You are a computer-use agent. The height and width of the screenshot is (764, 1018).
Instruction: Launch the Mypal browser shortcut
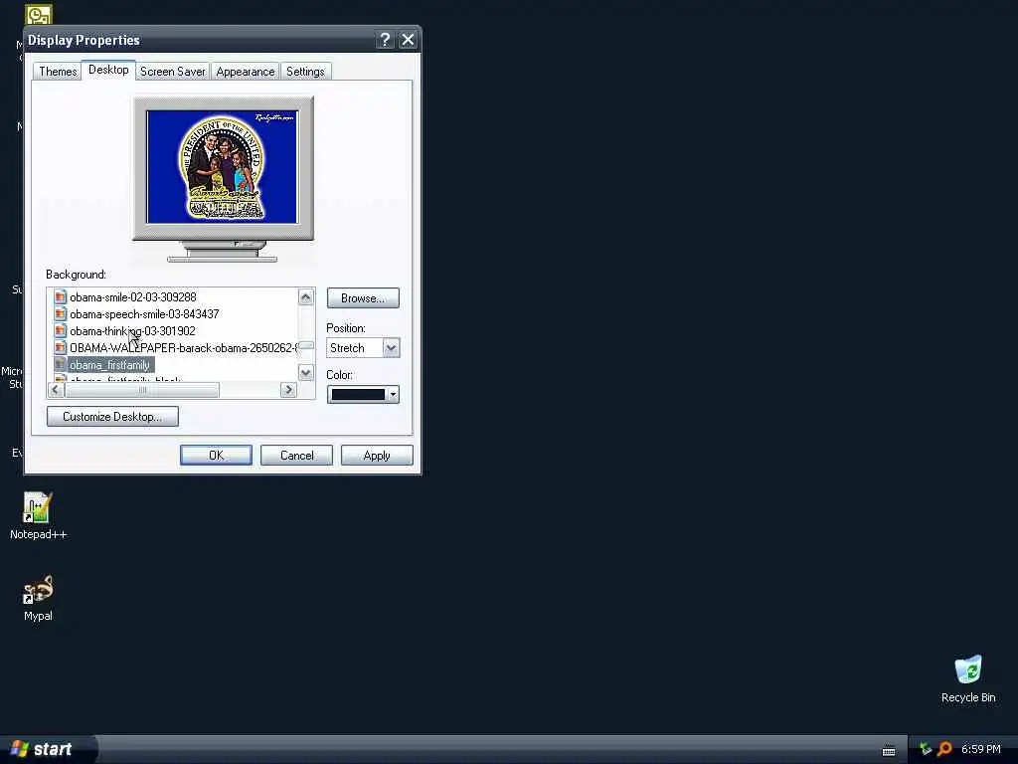tap(38, 598)
